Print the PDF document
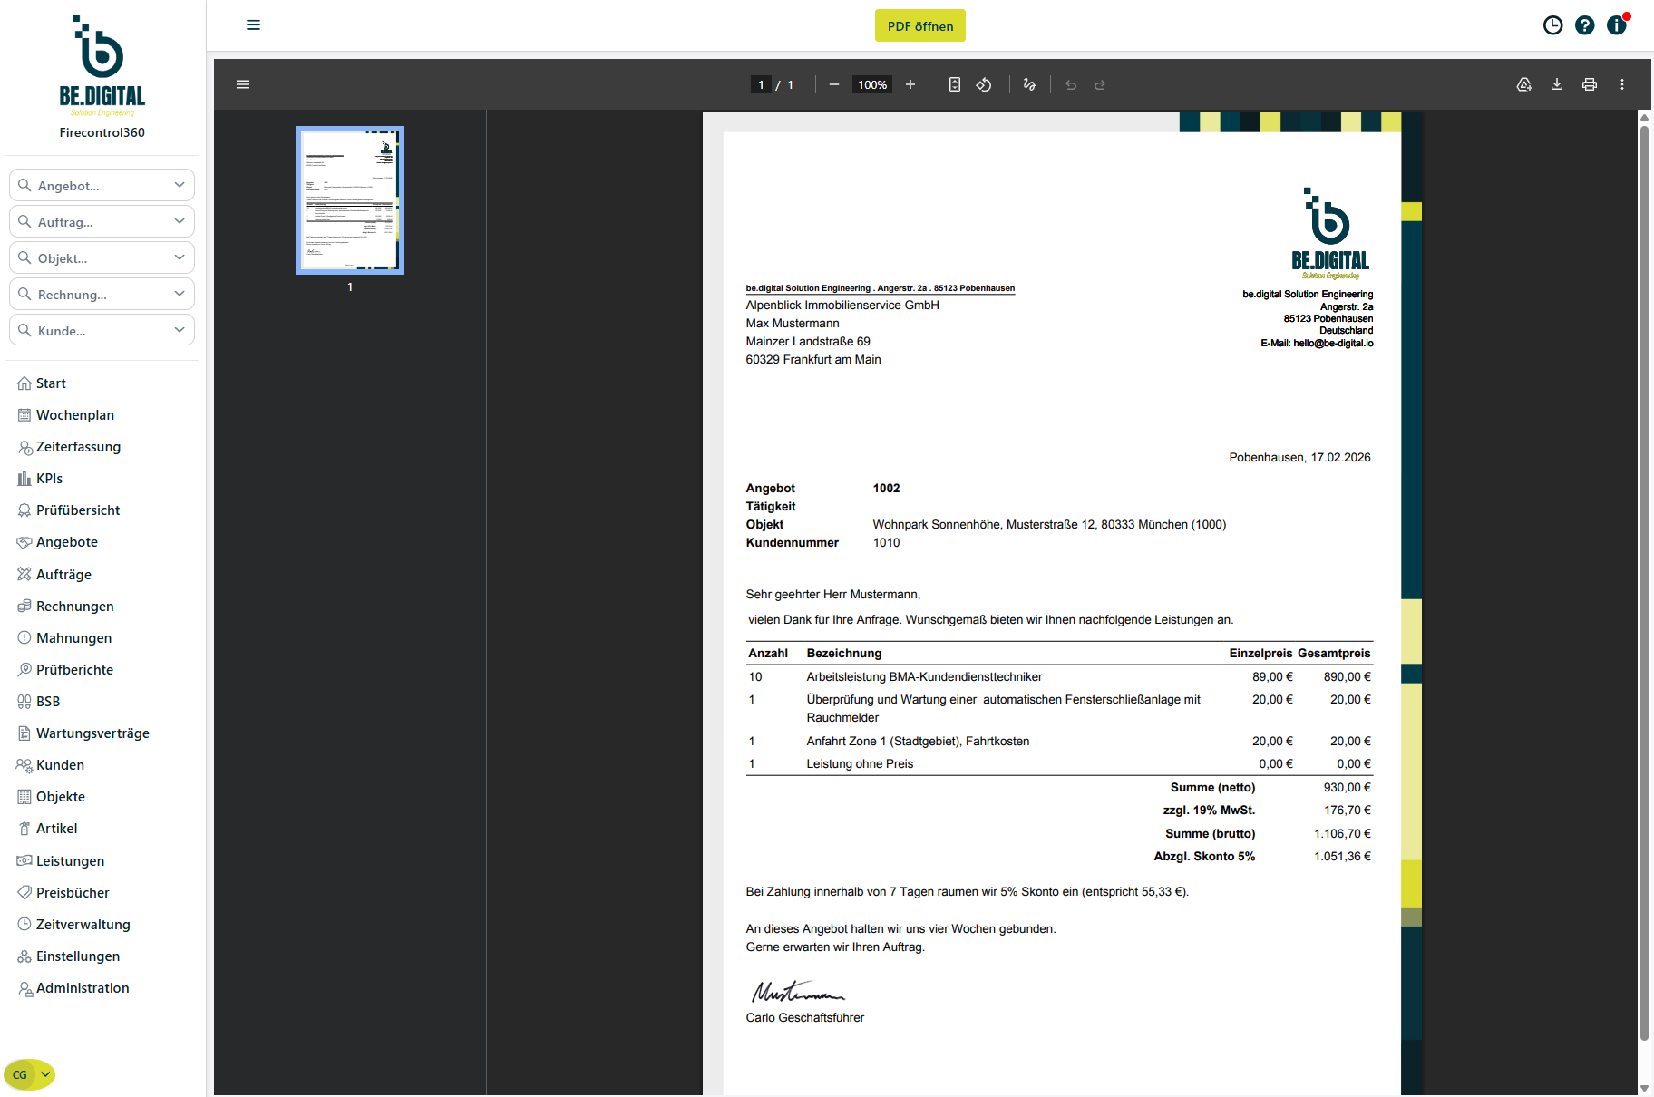1654x1097 pixels. [x=1590, y=84]
